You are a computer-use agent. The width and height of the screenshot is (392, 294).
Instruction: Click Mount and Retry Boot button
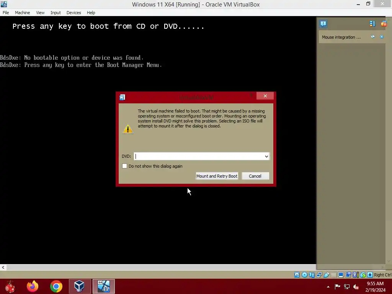click(x=217, y=176)
